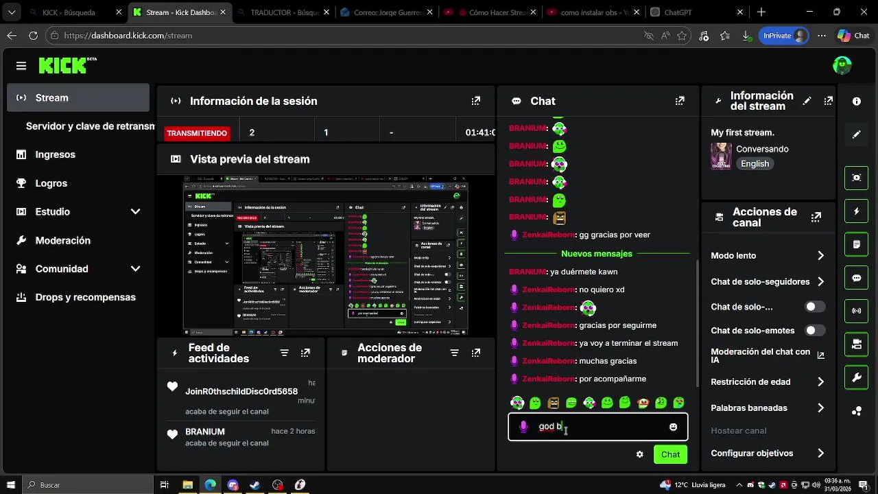Pop out the Chat panel
This screenshot has width=878, height=494.
(x=680, y=101)
